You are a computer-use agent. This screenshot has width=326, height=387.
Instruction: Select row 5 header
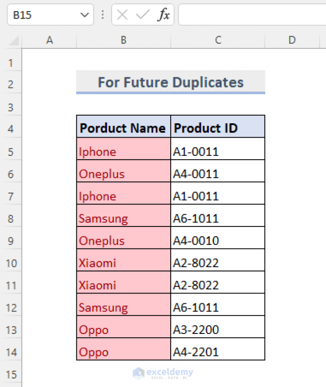(11, 151)
